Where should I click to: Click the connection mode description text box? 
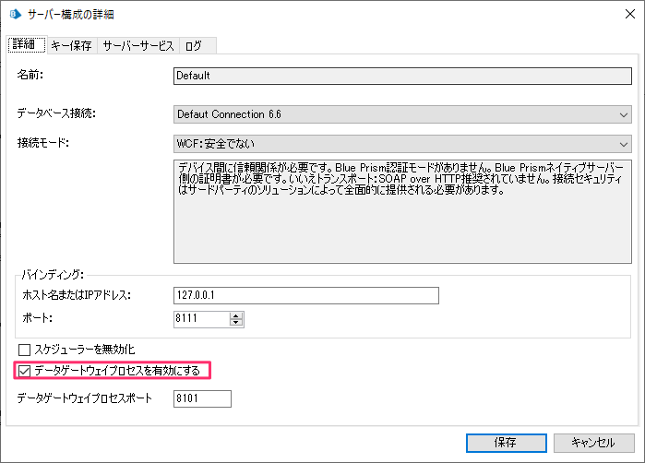[x=402, y=211]
